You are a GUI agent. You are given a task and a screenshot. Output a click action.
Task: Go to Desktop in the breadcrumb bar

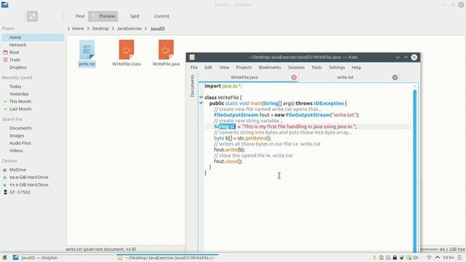tap(100, 28)
